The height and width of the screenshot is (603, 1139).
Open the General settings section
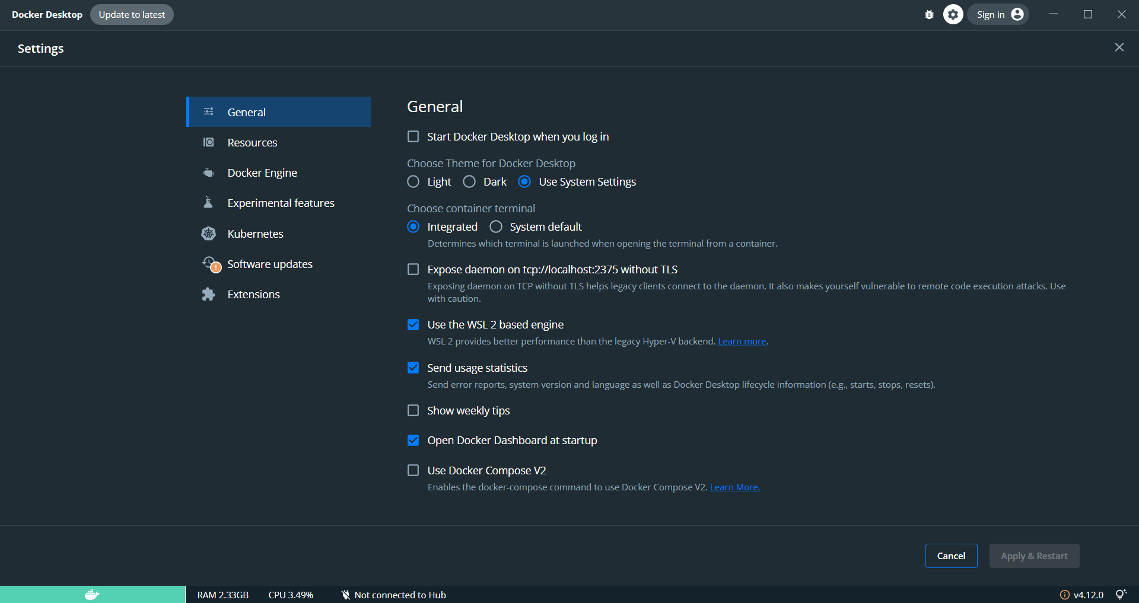click(279, 111)
